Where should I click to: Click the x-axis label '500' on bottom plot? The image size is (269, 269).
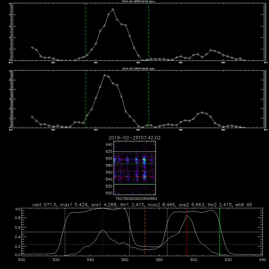22,260
